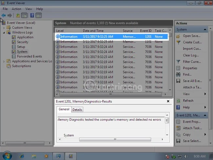
Task: Click the horizontal scrollbar in event details
Action: pos(115,139)
